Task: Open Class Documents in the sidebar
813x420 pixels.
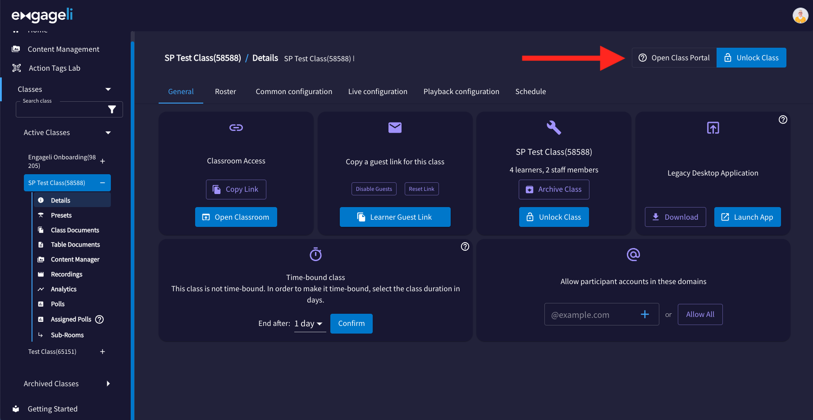Action: coord(75,230)
